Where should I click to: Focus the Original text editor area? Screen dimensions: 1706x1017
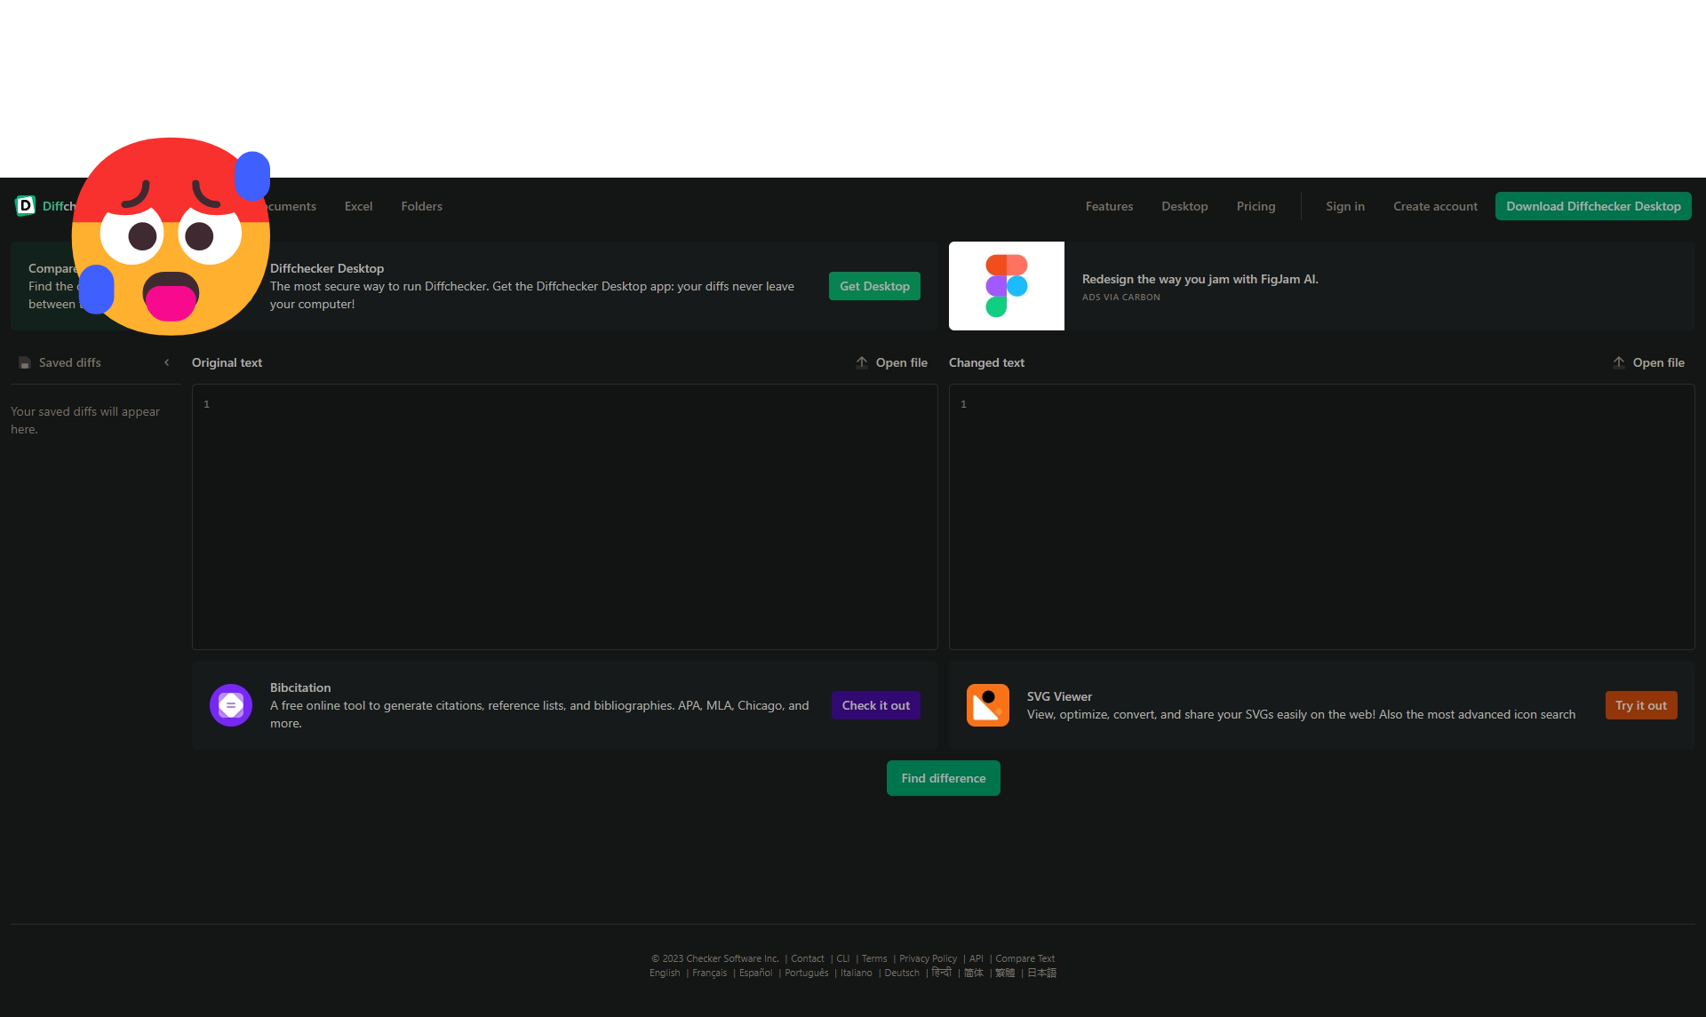pyautogui.click(x=565, y=517)
